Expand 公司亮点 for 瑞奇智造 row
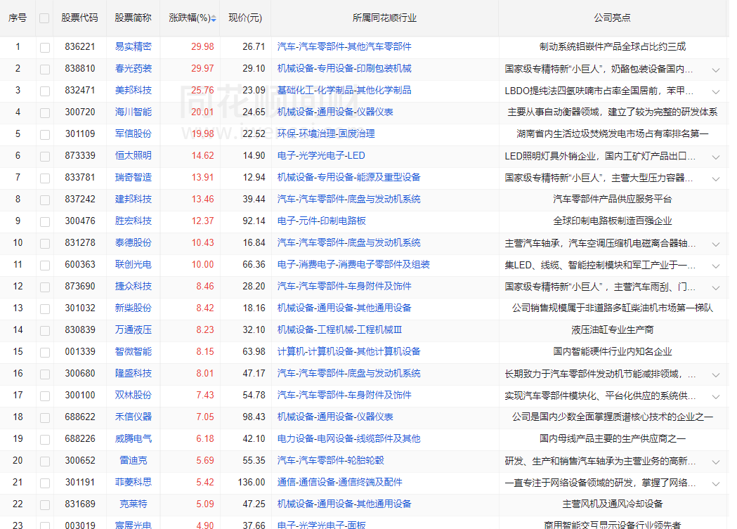The image size is (737, 529). [716, 179]
